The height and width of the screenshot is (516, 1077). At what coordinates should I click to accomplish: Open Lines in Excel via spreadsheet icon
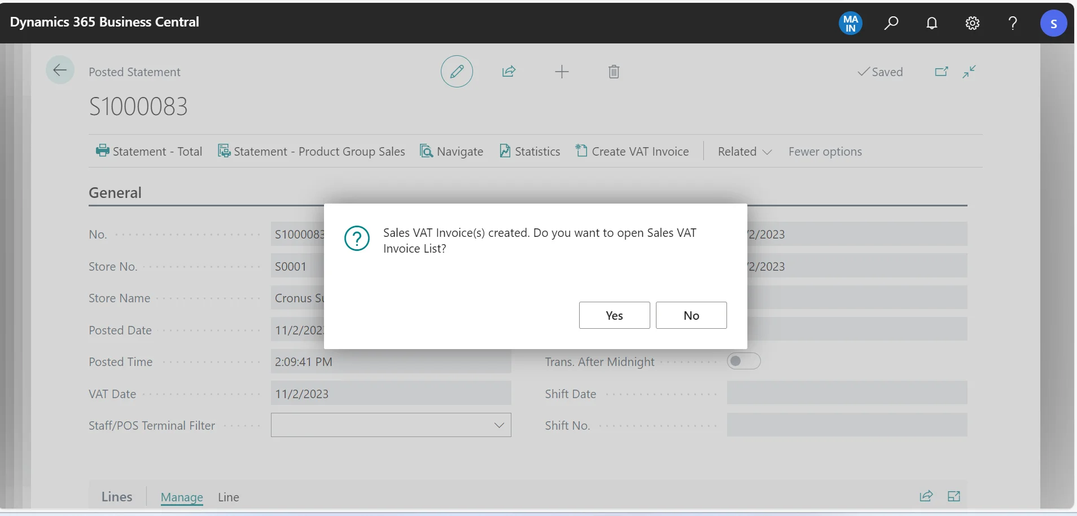point(954,496)
